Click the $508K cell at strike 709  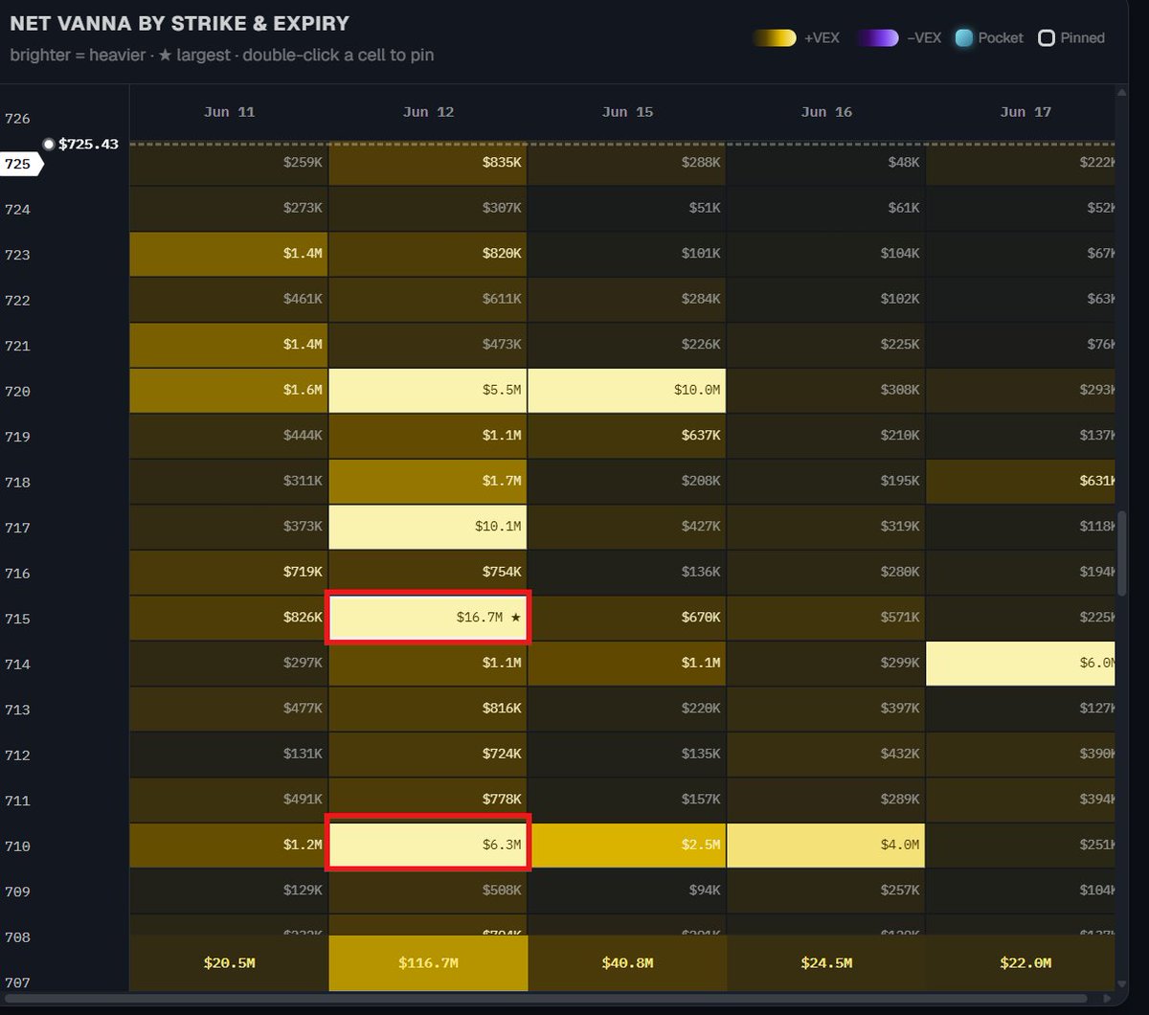point(428,891)
